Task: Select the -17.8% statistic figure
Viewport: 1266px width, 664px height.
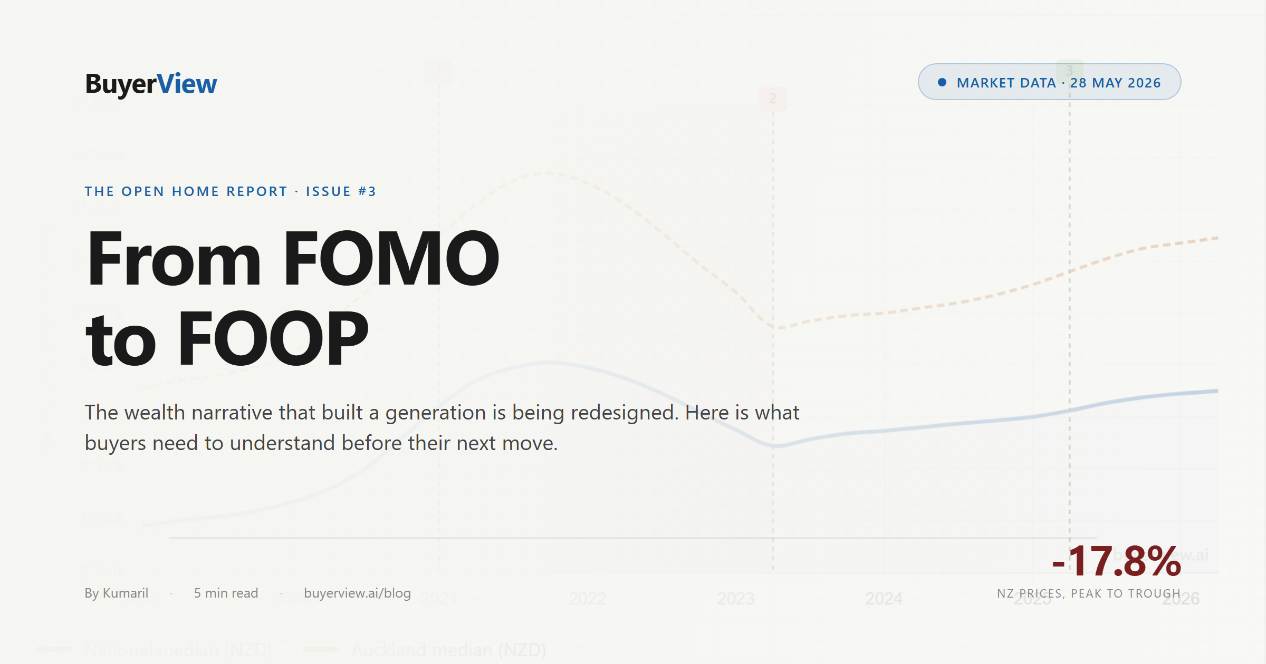Action: [x=1116, y=561]
